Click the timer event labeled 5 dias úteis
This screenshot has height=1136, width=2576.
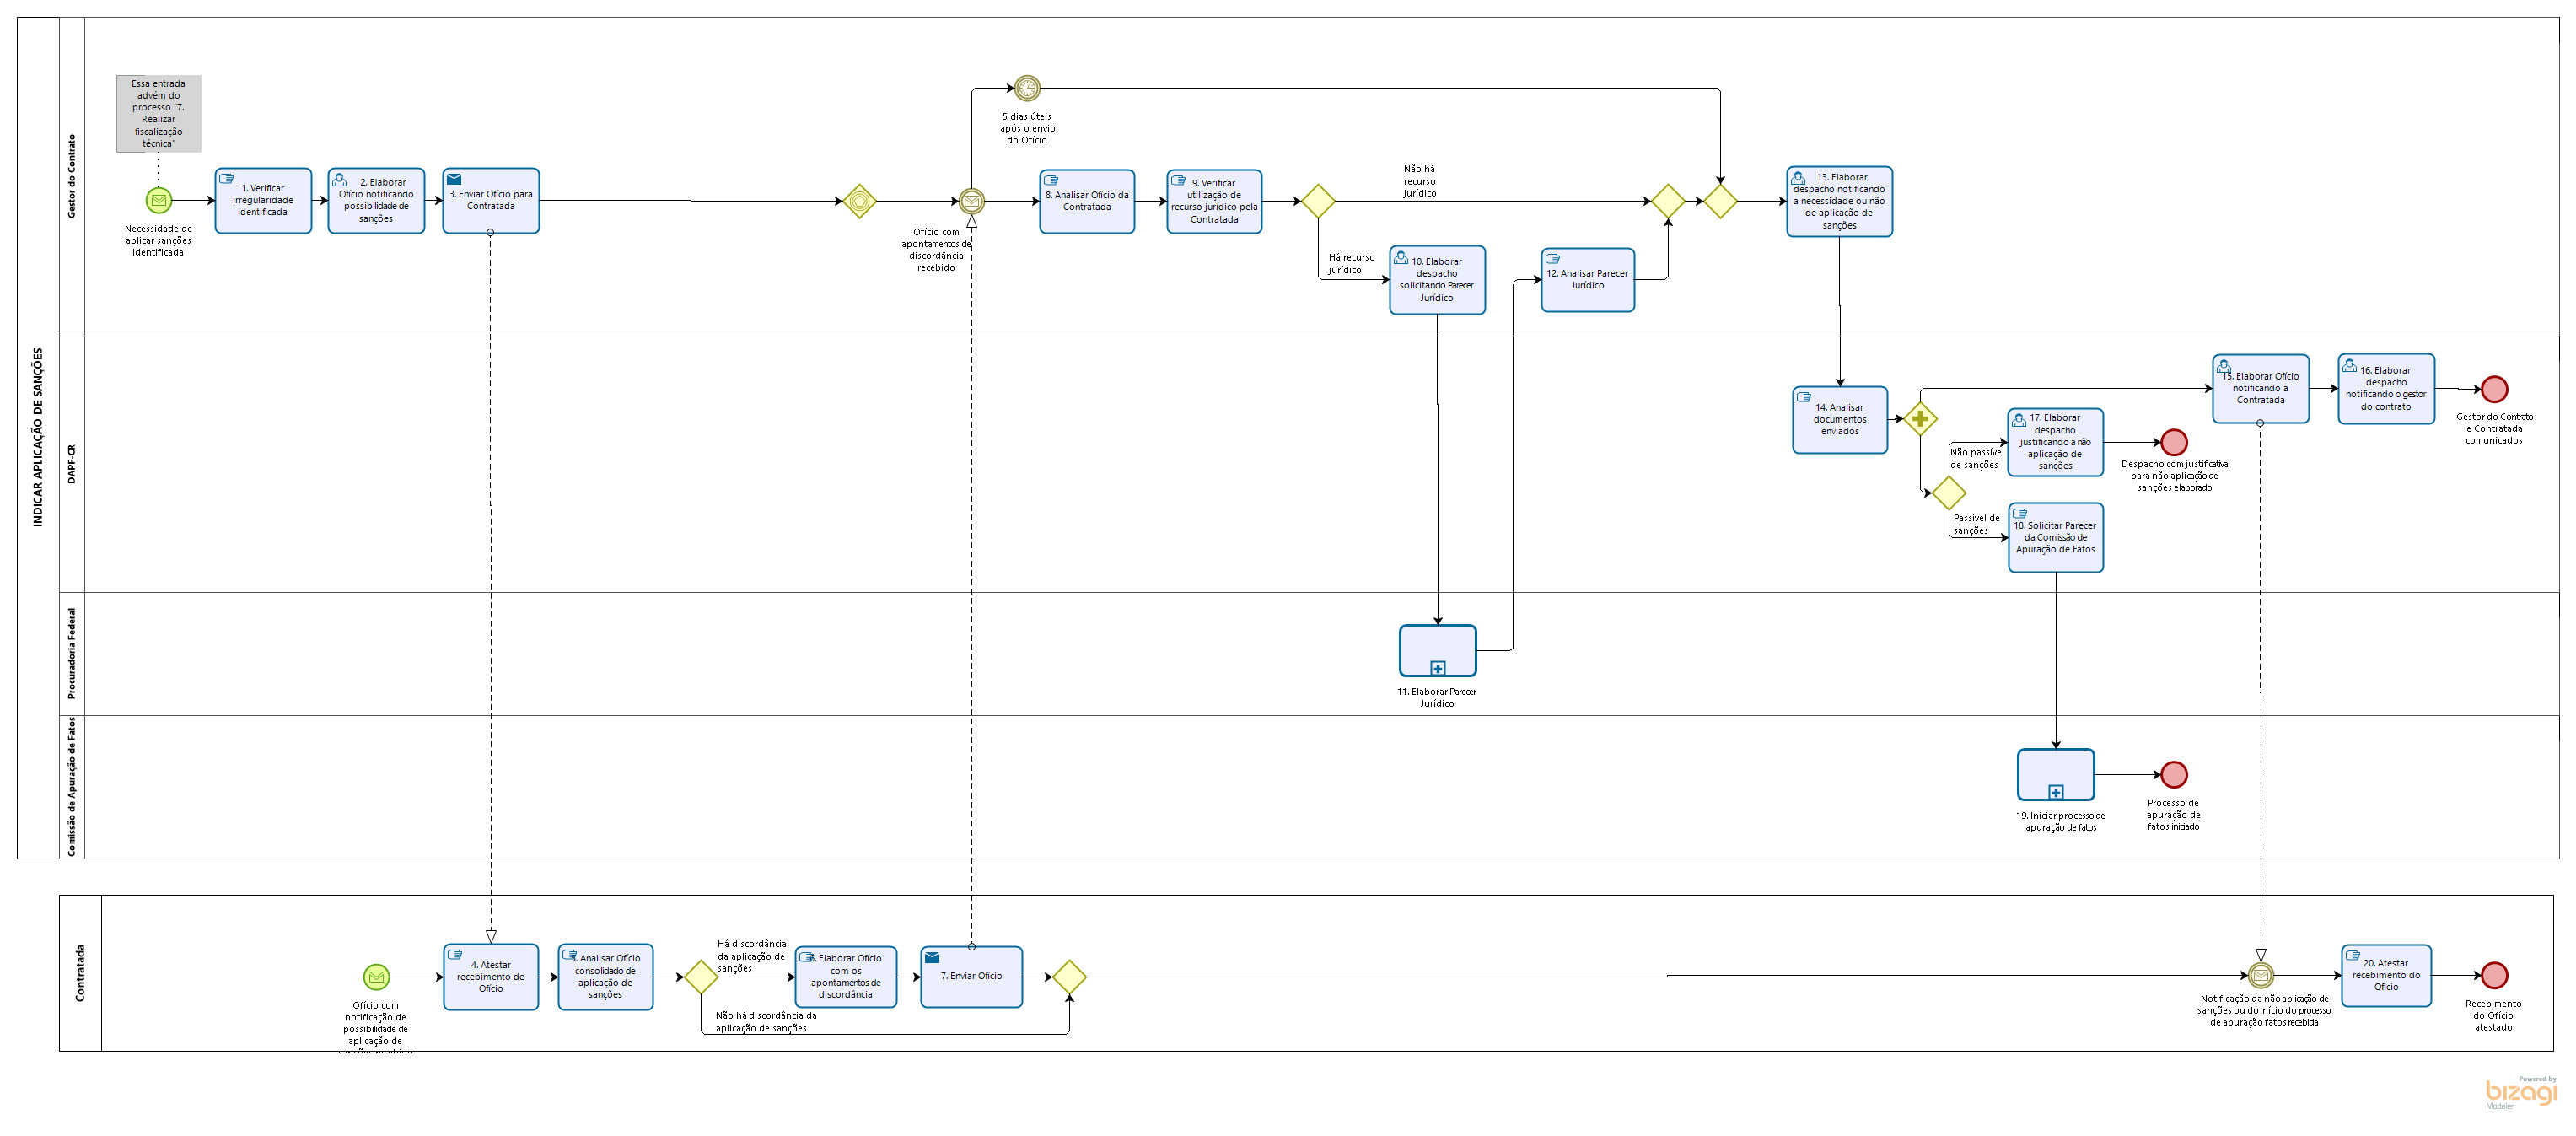[x=1026, y=88]
